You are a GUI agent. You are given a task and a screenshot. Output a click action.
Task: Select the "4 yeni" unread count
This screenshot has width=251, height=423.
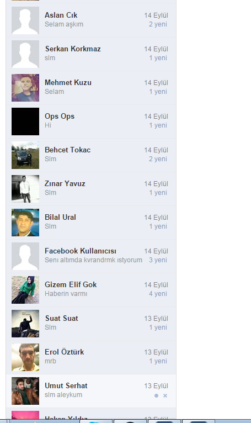coord(158,294)
